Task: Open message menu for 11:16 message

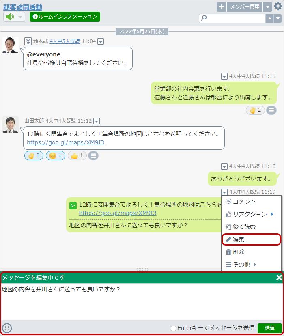Action: pos(224,166)
